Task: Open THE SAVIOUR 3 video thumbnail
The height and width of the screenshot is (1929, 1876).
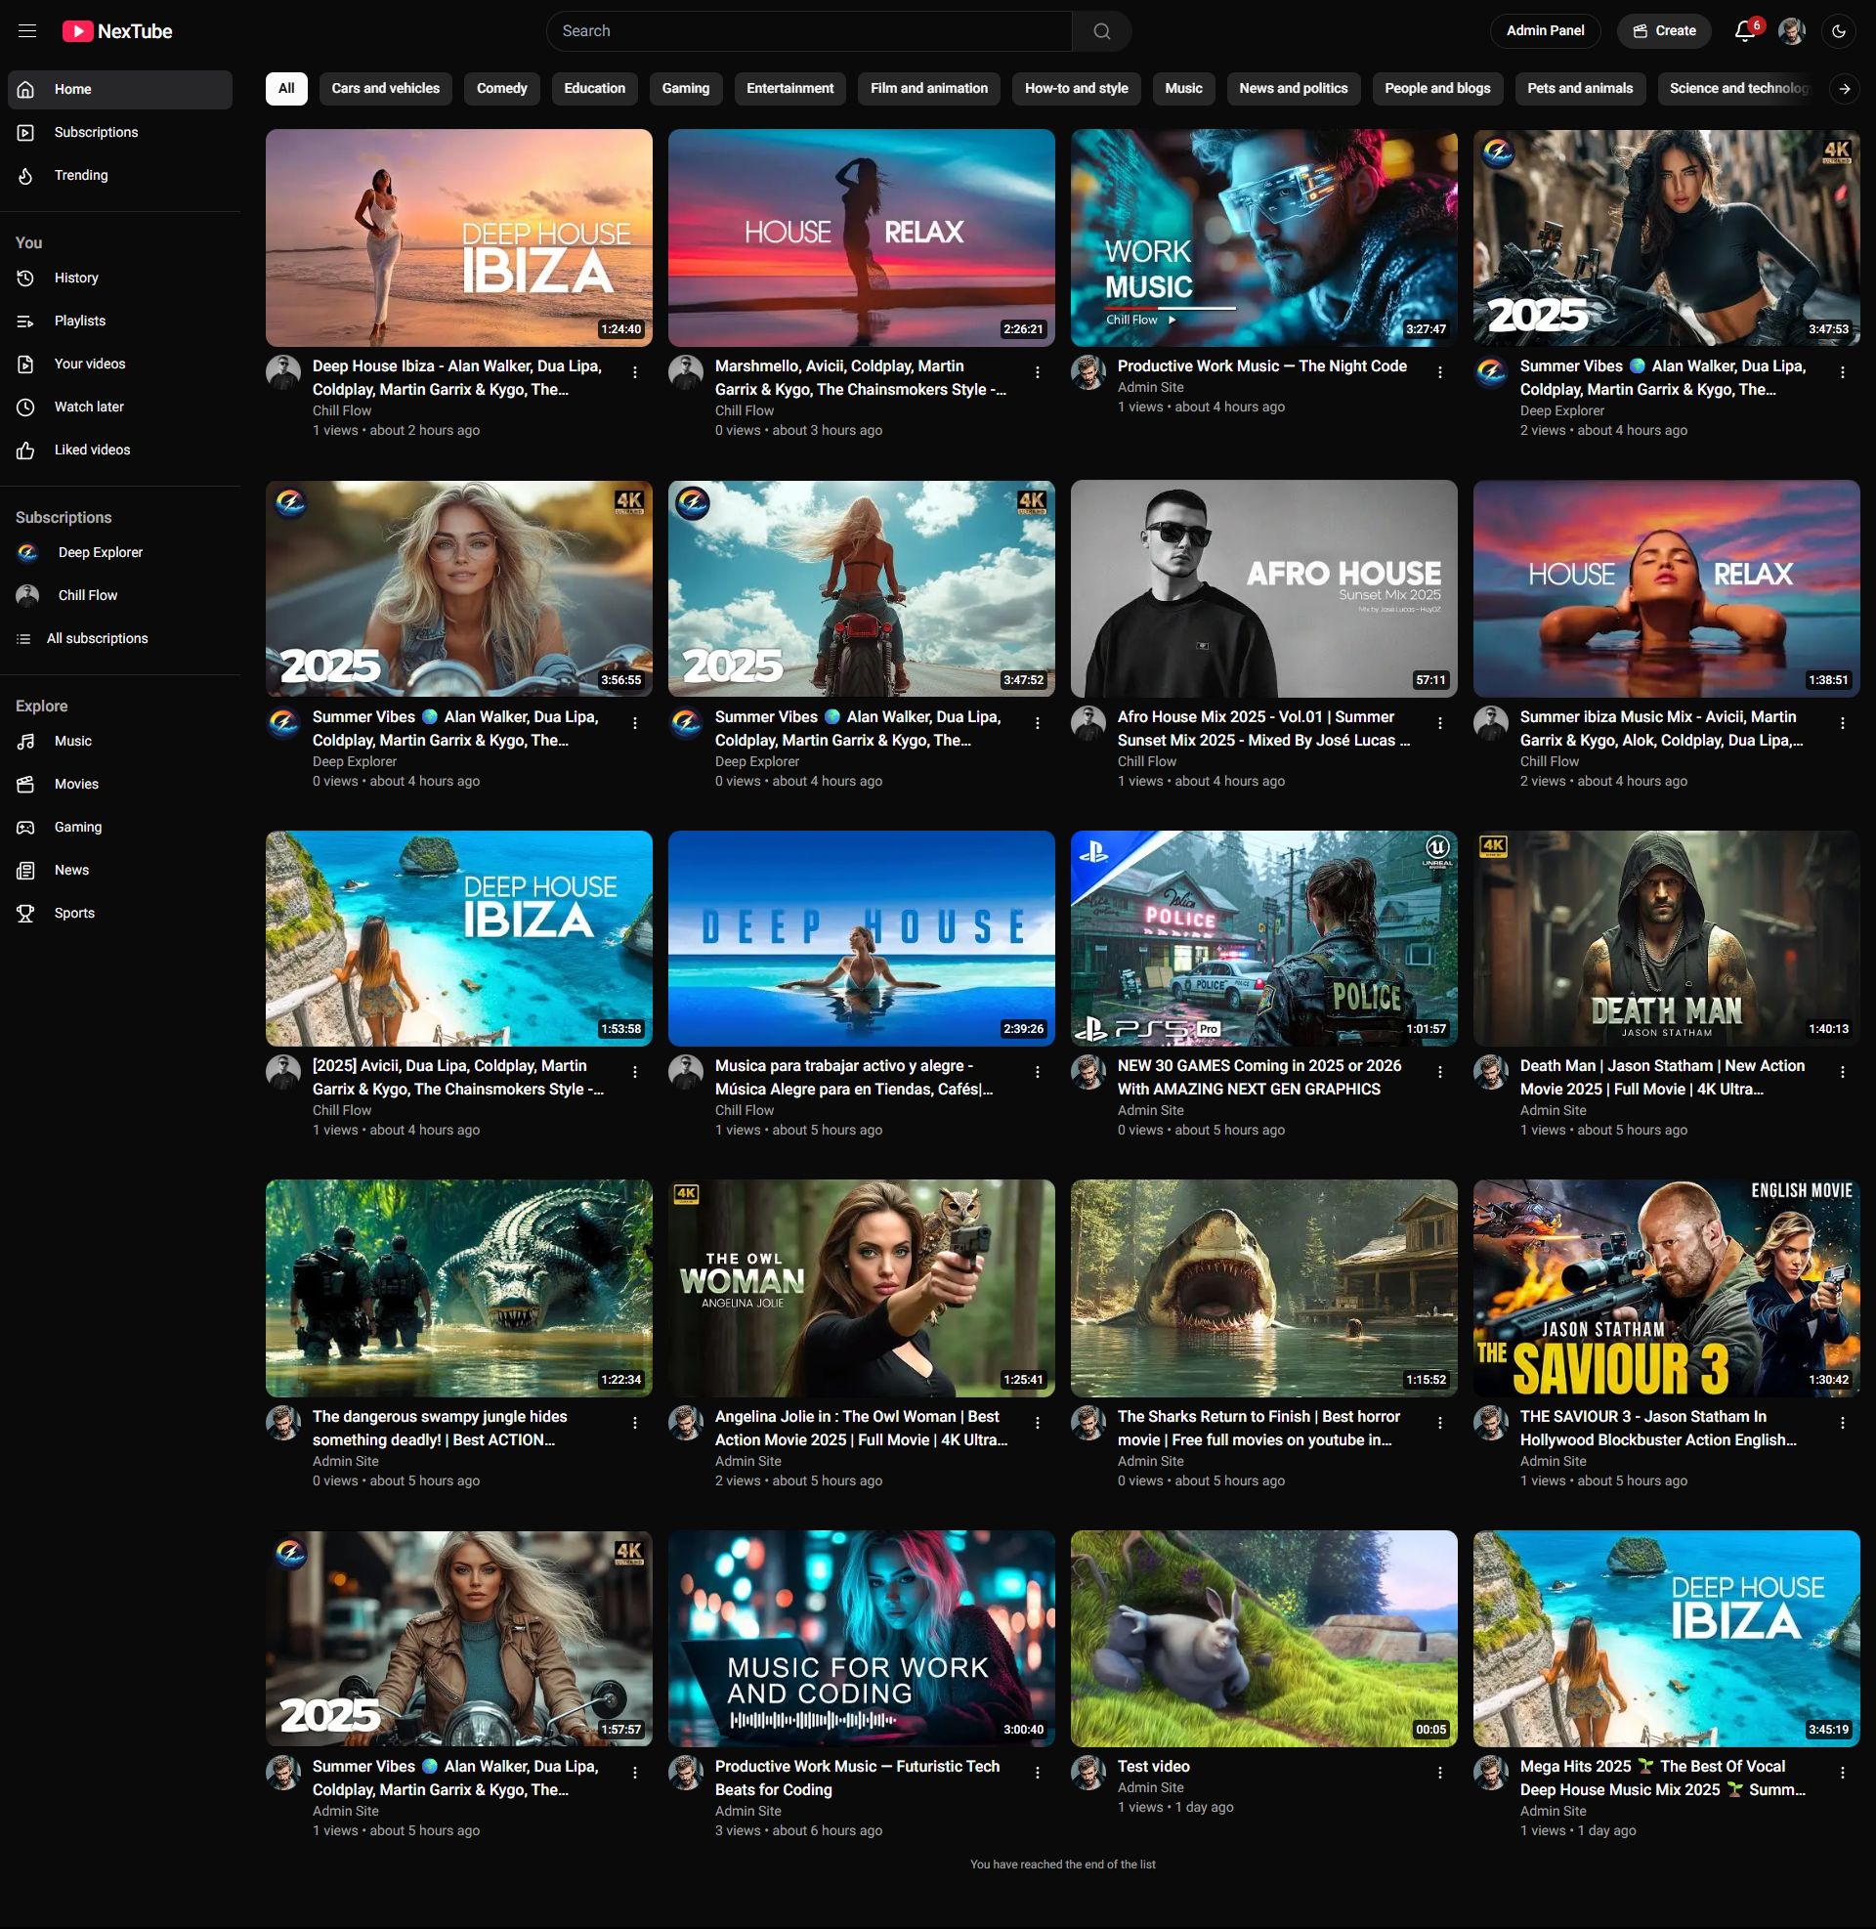Action: pos(1665,1288)
